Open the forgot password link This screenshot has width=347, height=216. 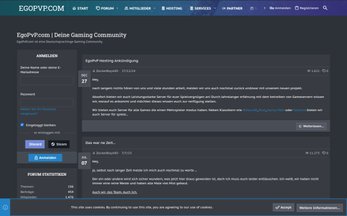pyautogui.click(x=38, y=111)
